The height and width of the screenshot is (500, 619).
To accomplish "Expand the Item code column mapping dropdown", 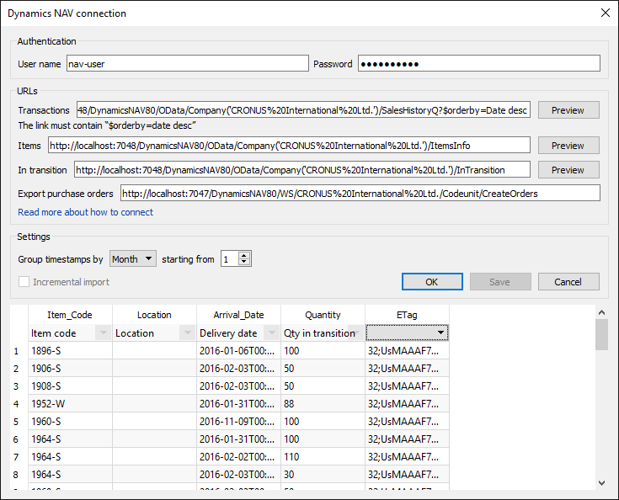I will click(x=104, y=333).
